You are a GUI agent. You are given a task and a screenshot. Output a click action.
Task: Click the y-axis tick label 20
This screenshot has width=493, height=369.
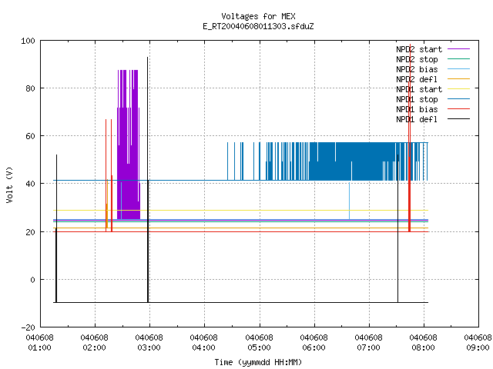coord(30,232)
